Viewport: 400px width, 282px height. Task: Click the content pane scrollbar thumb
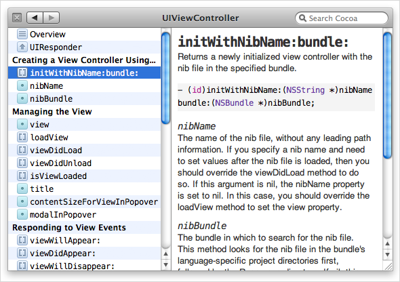tap(388, 96)
